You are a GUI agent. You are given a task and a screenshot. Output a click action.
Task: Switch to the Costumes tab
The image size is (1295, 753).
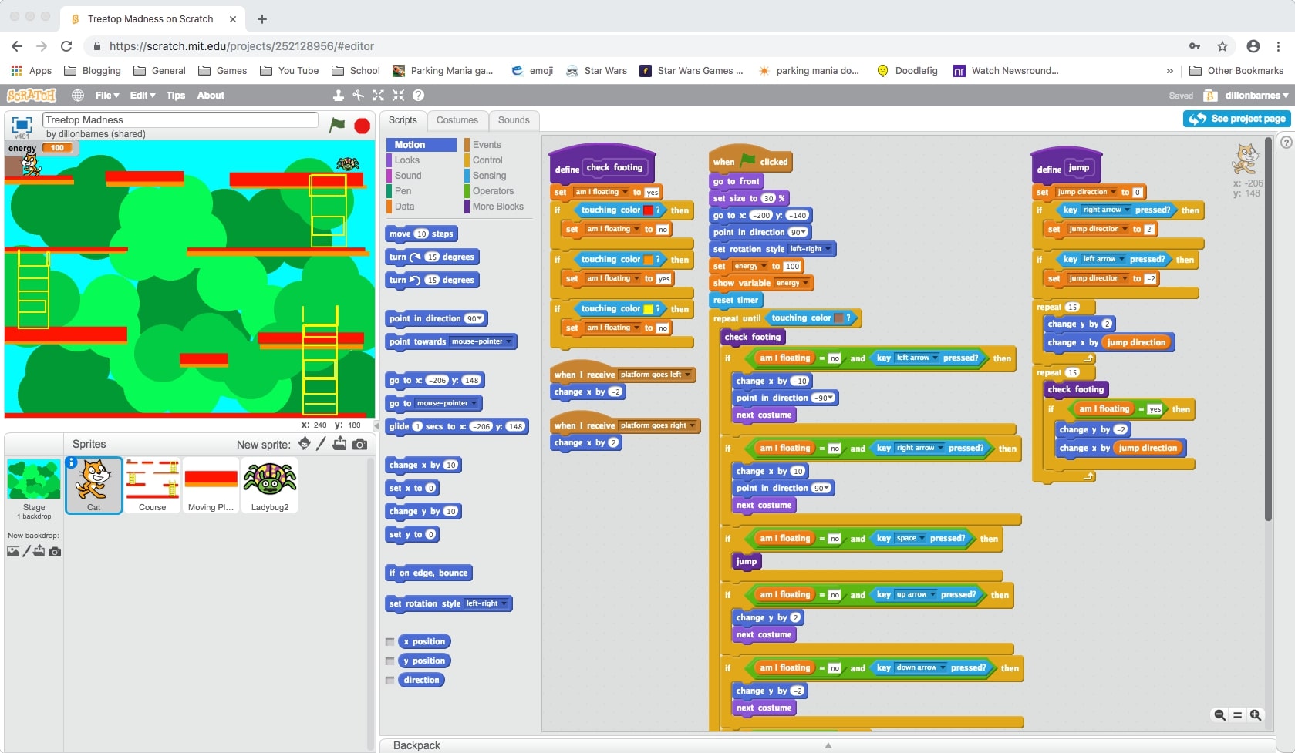pos(457,120)
